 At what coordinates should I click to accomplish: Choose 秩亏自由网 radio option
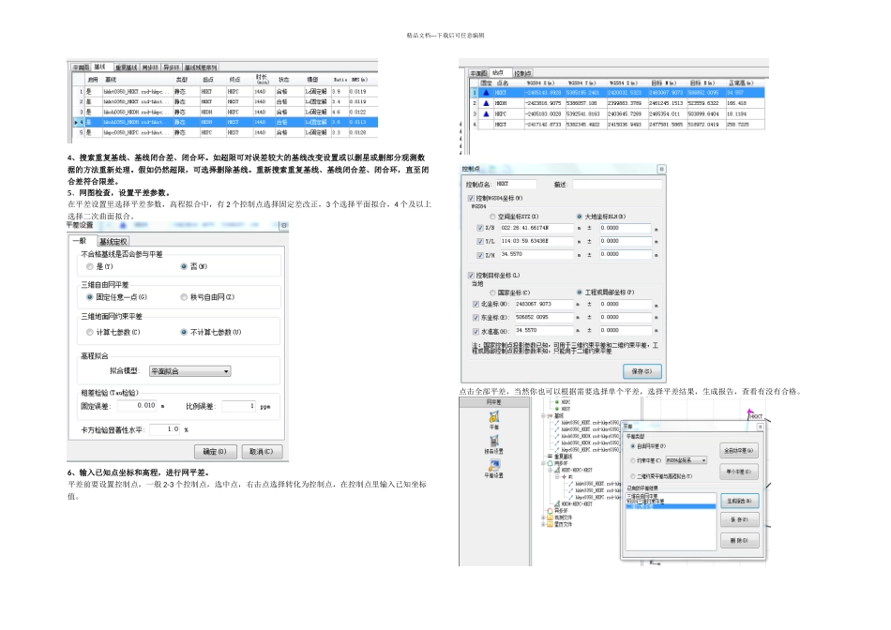click(x=184, y=297)
